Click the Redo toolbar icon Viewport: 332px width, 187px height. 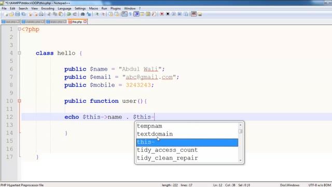tap(75, 14)
